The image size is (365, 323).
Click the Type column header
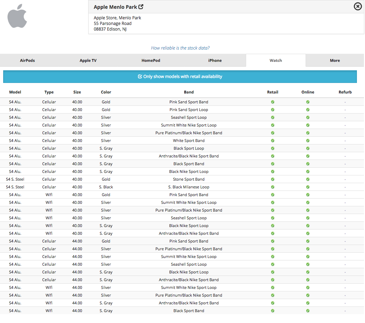(49, 92)
